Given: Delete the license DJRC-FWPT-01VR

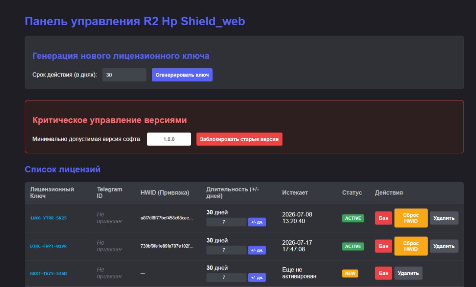Looking at the screenshot, I should coord(444,246).
